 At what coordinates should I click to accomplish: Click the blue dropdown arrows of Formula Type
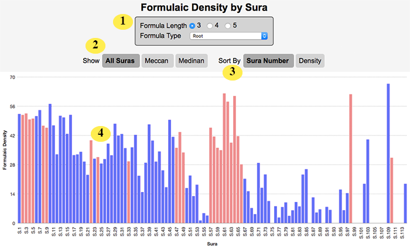click(x=264, y=36)
